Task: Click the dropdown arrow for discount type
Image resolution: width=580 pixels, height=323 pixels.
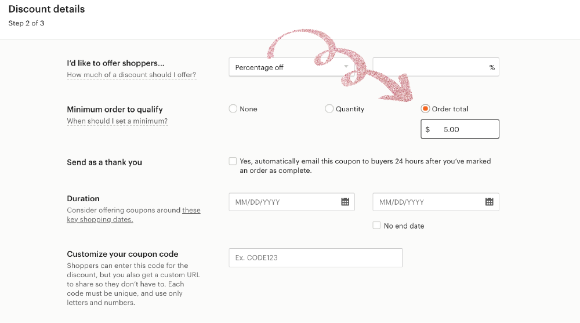Action: (347, 67)
